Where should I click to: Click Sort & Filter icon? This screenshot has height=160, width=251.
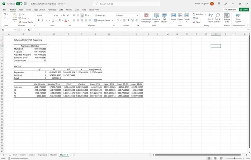click(x=210, y=16)
